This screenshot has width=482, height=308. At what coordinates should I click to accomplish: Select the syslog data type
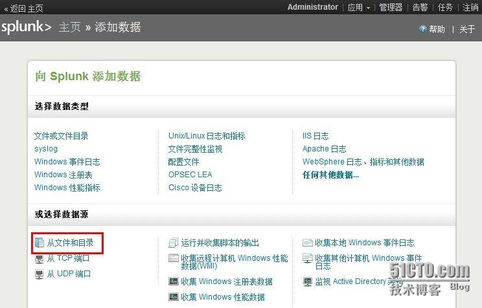tap(46, 149)
